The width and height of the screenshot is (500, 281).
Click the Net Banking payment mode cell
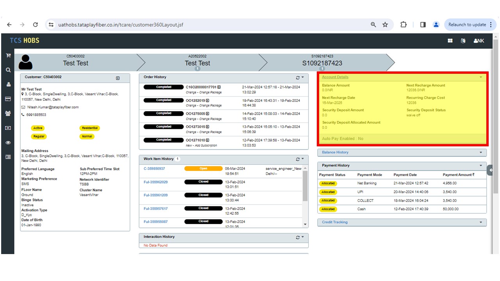[367, 183]
